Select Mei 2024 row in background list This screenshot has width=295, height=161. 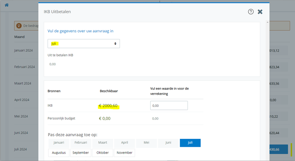(x=21, y=116)
